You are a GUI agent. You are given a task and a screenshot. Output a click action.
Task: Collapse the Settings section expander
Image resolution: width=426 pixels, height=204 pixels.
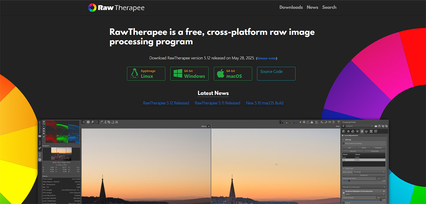343,140
